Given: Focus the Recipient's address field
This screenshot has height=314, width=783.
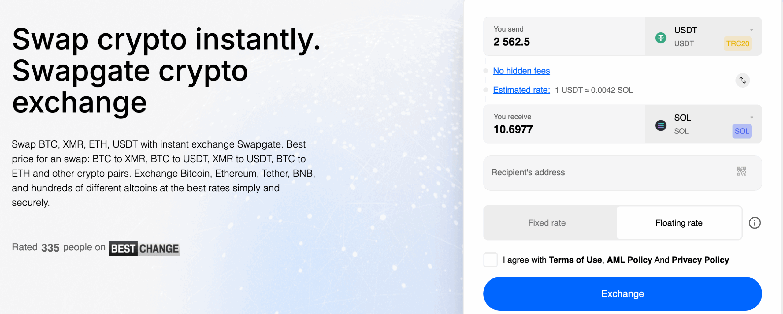Looking at the screenshot, I should tap(622, 173).
